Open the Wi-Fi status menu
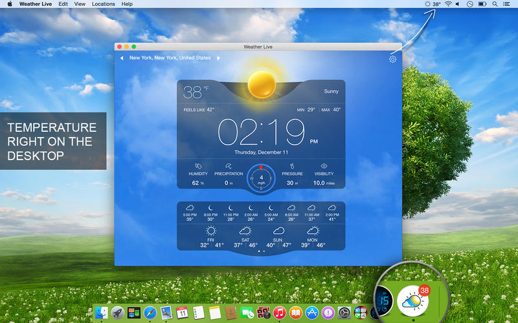This screenshot has width=518, height=323. coord(448,4)
